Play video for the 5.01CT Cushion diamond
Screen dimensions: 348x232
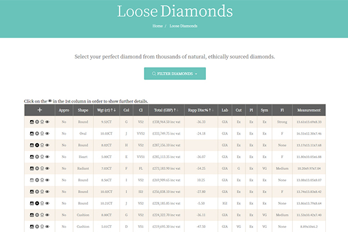coord(37,227)
